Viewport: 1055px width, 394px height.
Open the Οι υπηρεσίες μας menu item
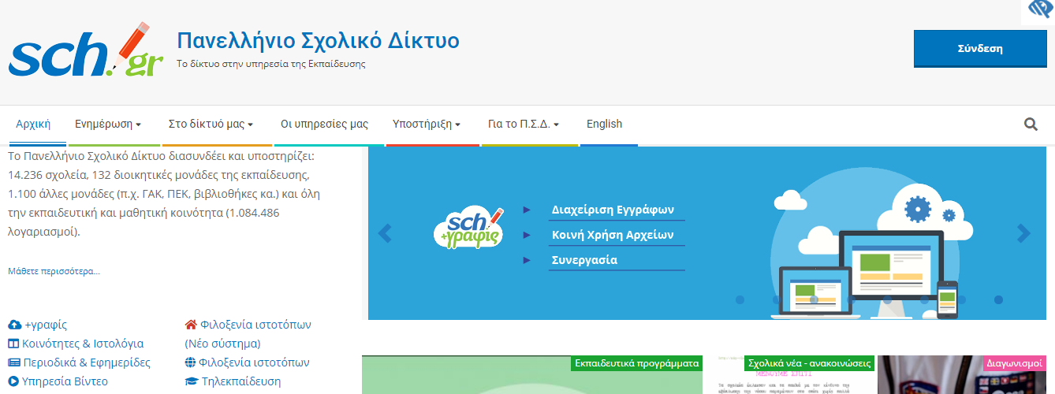coord(325,124)
